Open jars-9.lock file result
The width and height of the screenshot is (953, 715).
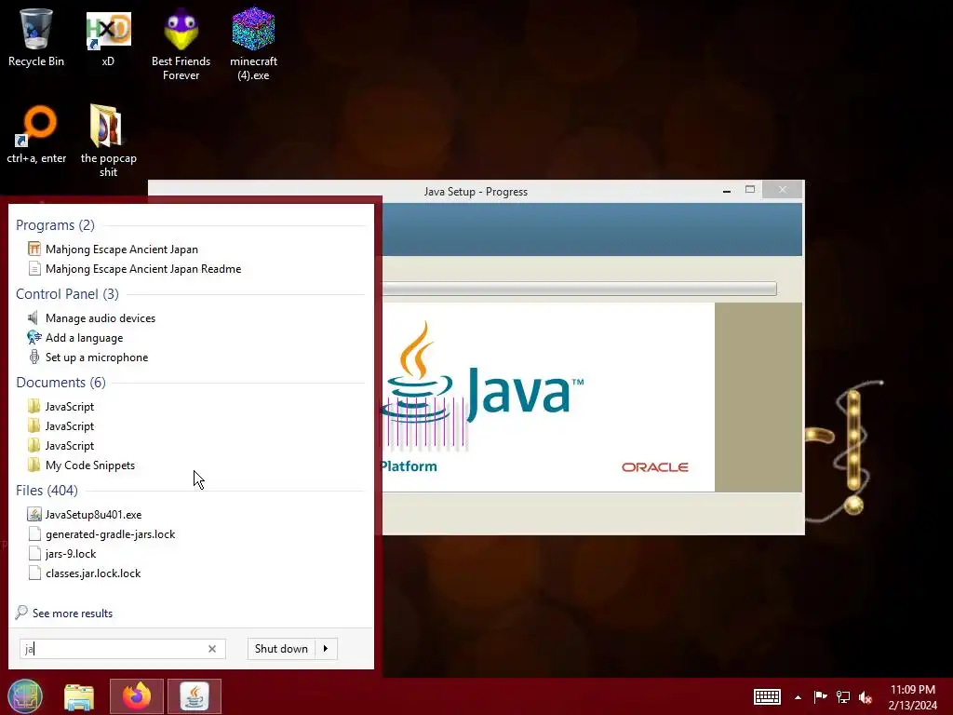click(x=62, y=553)
